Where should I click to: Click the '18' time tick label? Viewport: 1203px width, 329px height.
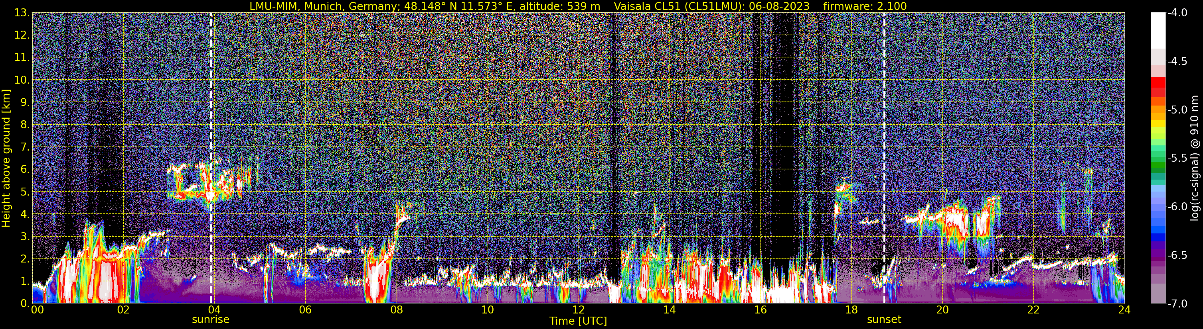coord(852,310)
